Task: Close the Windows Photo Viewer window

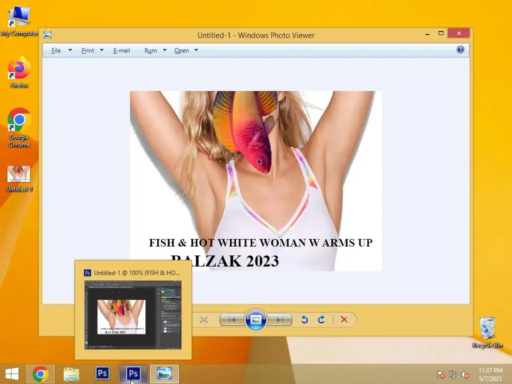Action: (x=459, y=33)
